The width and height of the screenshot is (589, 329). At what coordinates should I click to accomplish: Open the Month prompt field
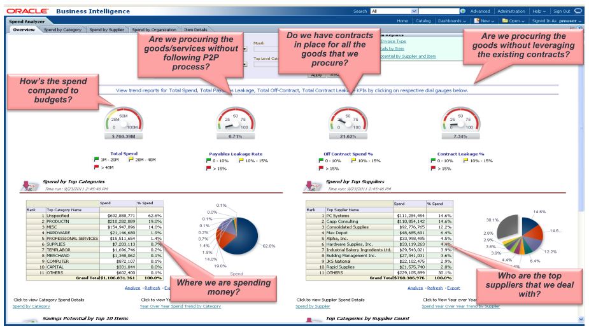click(x=265, y=49)
